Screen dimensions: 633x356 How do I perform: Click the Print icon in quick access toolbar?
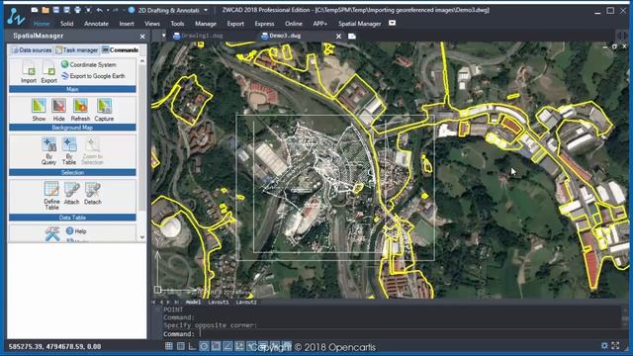[x=77, y=10]
